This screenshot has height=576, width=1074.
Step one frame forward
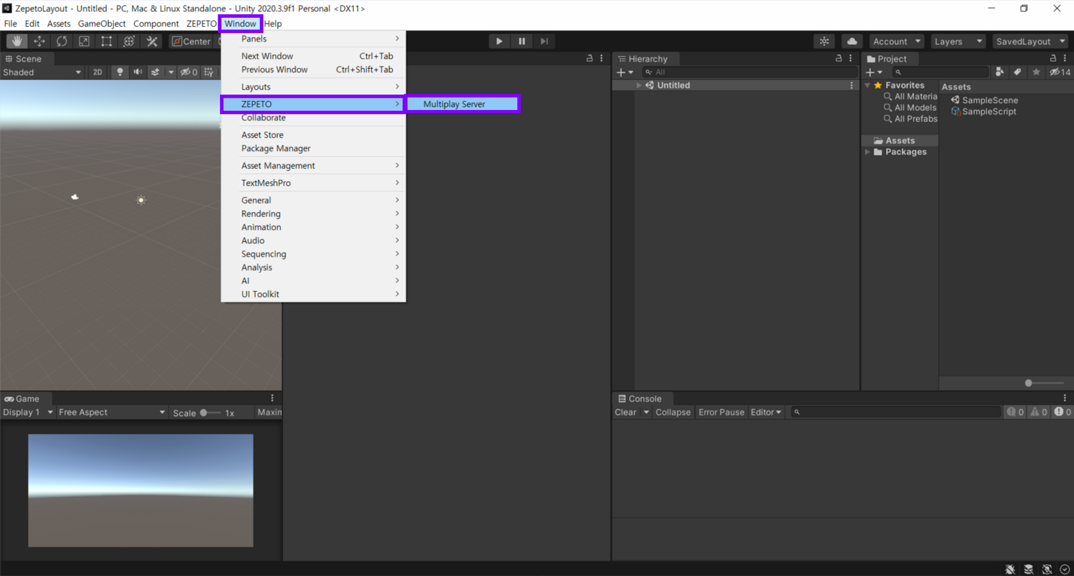pos(544,41)
